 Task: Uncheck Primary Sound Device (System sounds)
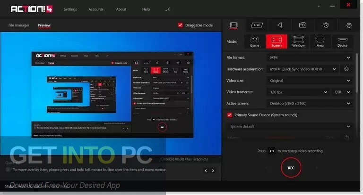229,115
